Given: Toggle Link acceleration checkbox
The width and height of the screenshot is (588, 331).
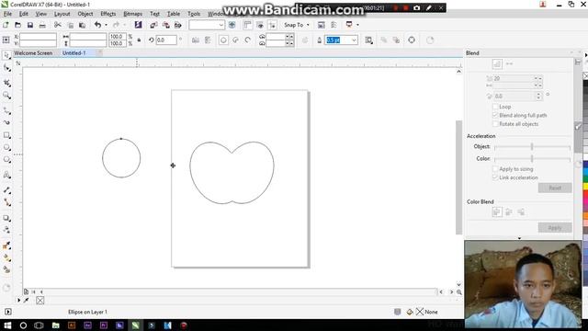Looking at the screenshot, I should tap(495, 177).
